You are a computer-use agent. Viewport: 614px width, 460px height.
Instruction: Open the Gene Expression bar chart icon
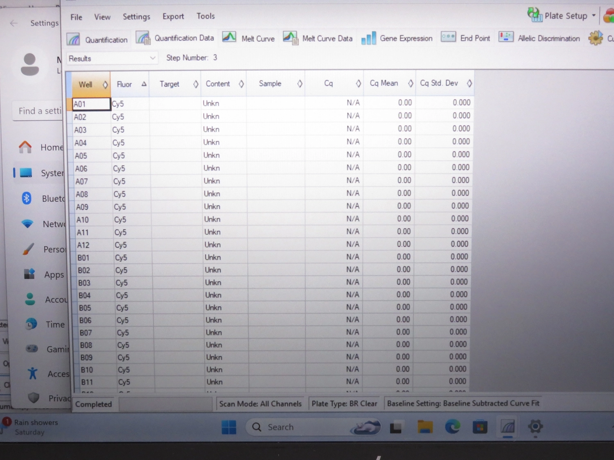pos(368,38)
